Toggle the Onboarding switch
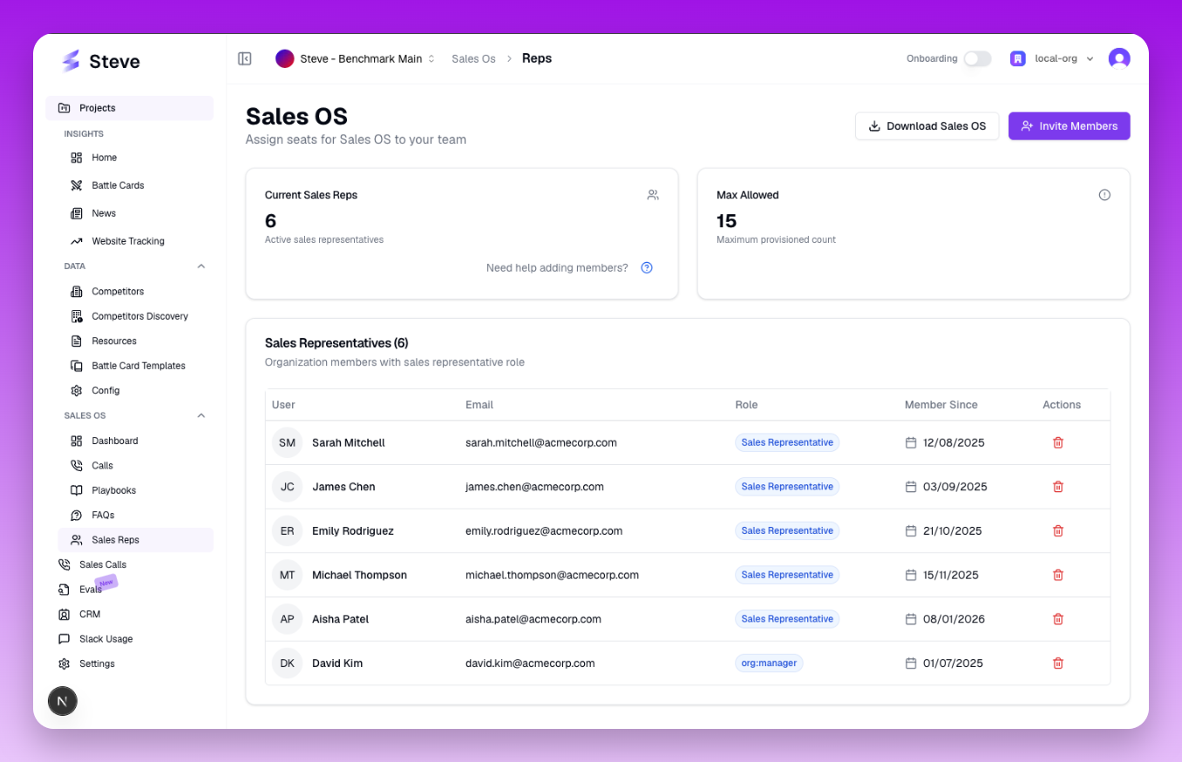 coord(977,58)
